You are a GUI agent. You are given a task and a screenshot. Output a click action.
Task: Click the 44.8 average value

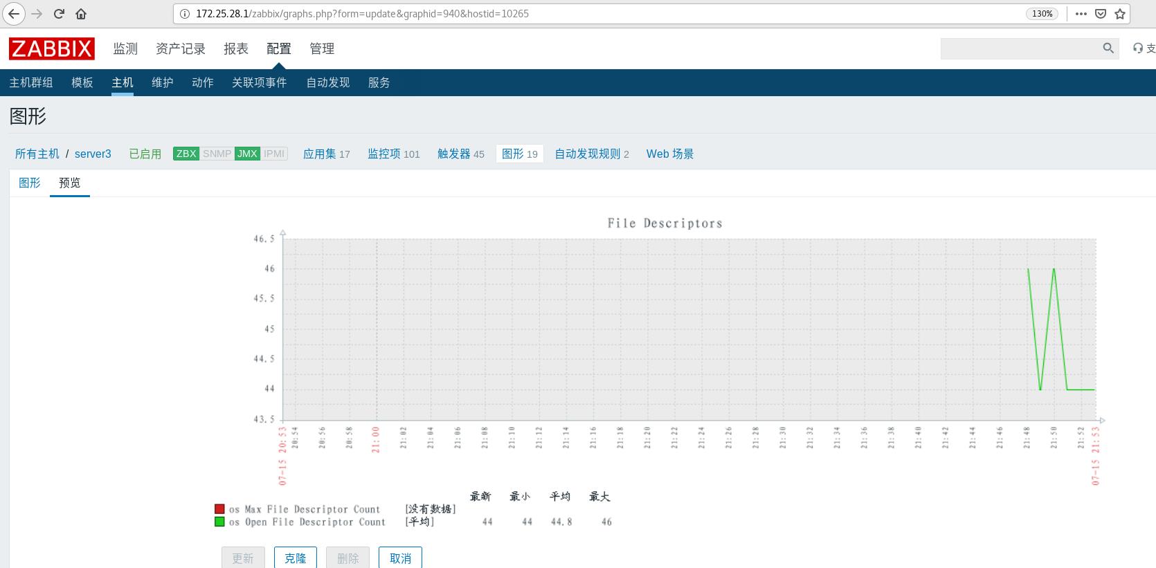coord(561,522)
